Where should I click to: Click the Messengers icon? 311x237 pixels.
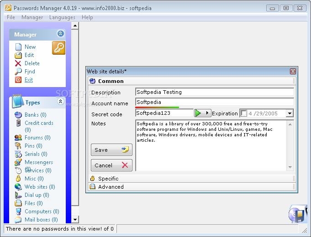tap(18, 162)
